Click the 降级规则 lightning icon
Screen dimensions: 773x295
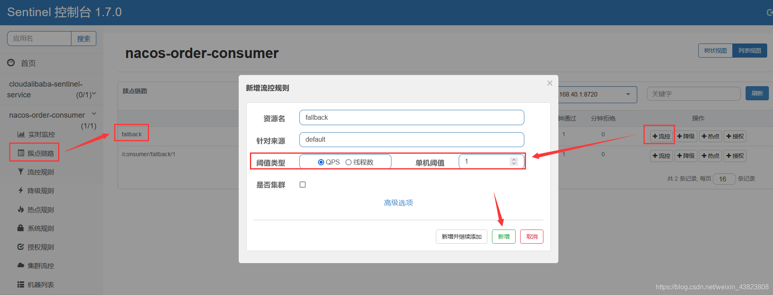(21, 190)
